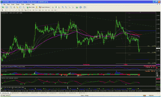The width and height of the screenshot is (161, 97).
Task: Toggle chart shift from right border
Action: pyautogui.click(x=73, y=7)
